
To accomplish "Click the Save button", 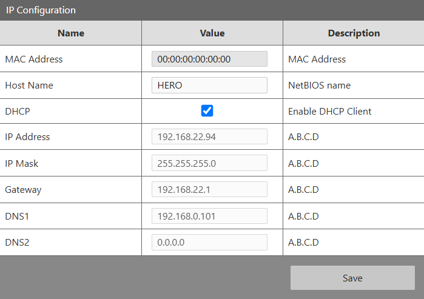I will [x=352, y=278].
